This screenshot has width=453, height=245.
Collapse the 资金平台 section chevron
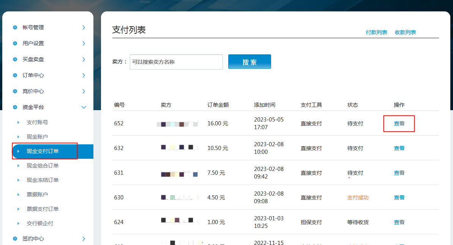click(84, 107)
